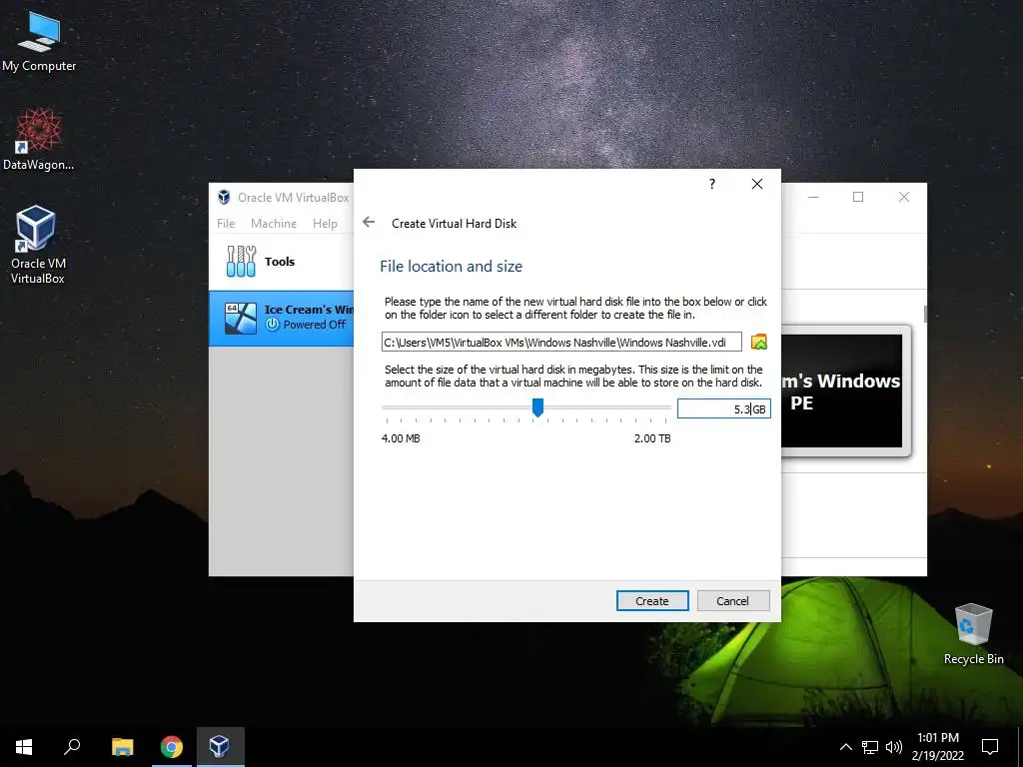Open File Explorer from the taskbar
The image size is (1023, 767).
(x=122, y=747)
